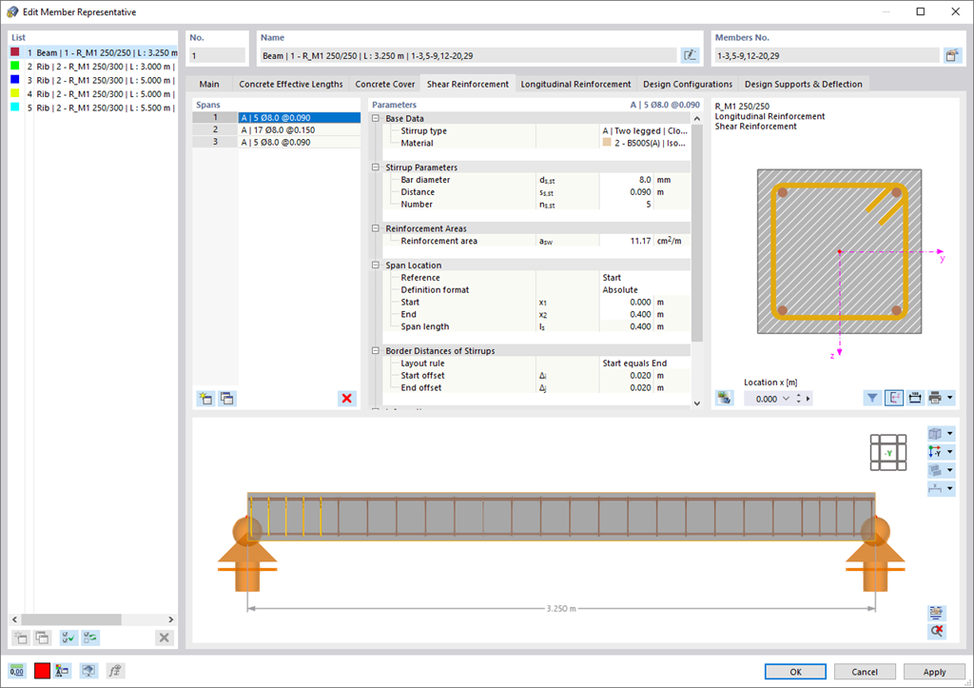
Task: Select the Shear Reinforcement tab
Action: pyautogui.click(x=467, y=84)
